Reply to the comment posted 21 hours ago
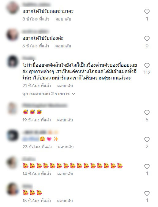This screenshot has height=207, width=158. 65,86
